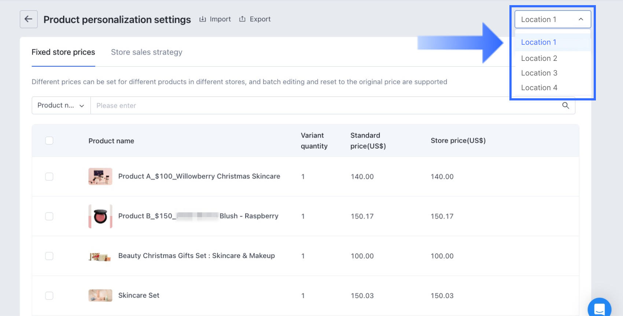Click the Please enter search field
Image resolution: width=623 pixels, height=316 pixels.
(322, 106)
